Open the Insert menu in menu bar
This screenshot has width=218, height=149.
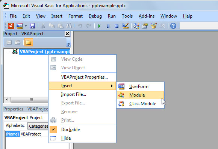click(57, 16)
